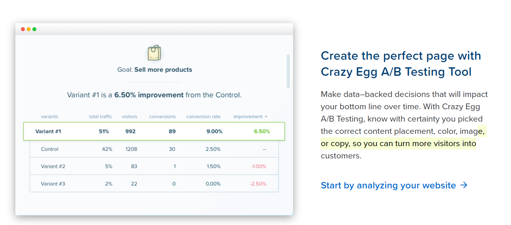The image size is (511, 225).
Task: Click the red -2.50% improvement value
Action: (258, 184)
